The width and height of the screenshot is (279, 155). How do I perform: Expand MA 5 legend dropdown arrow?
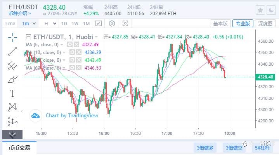(62, 45)
